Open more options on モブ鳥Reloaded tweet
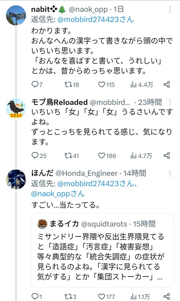 (170, 102)
